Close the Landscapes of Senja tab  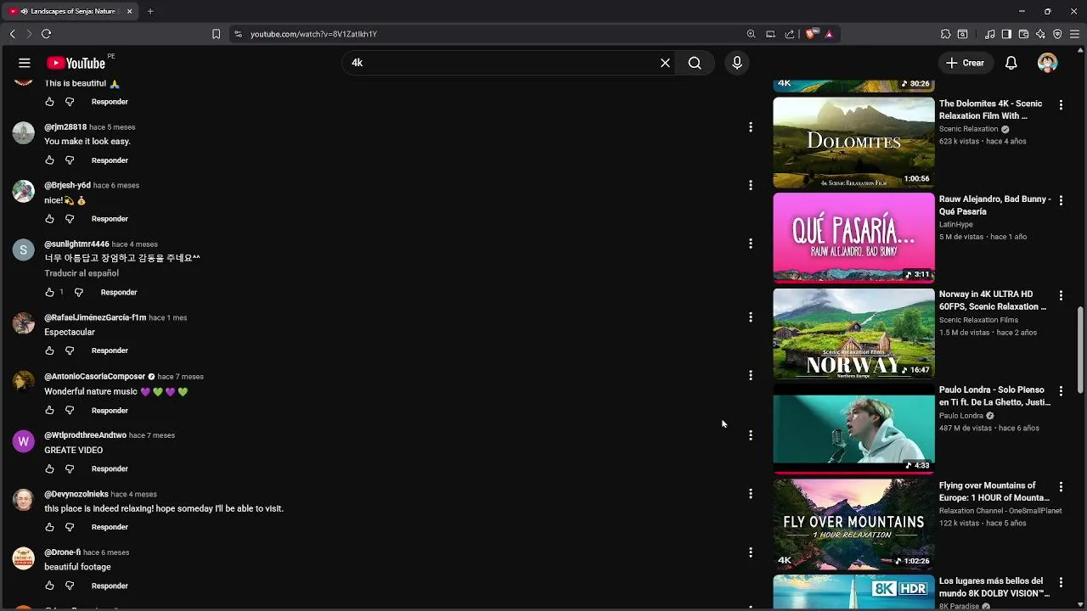pos(129,11)
